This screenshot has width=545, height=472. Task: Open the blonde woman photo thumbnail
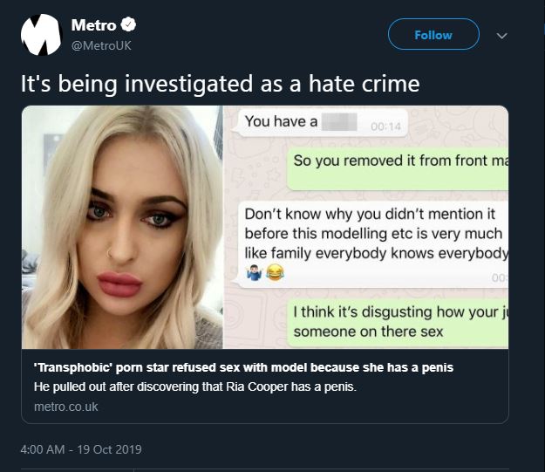pyautogui.click(x=122, y=227)
